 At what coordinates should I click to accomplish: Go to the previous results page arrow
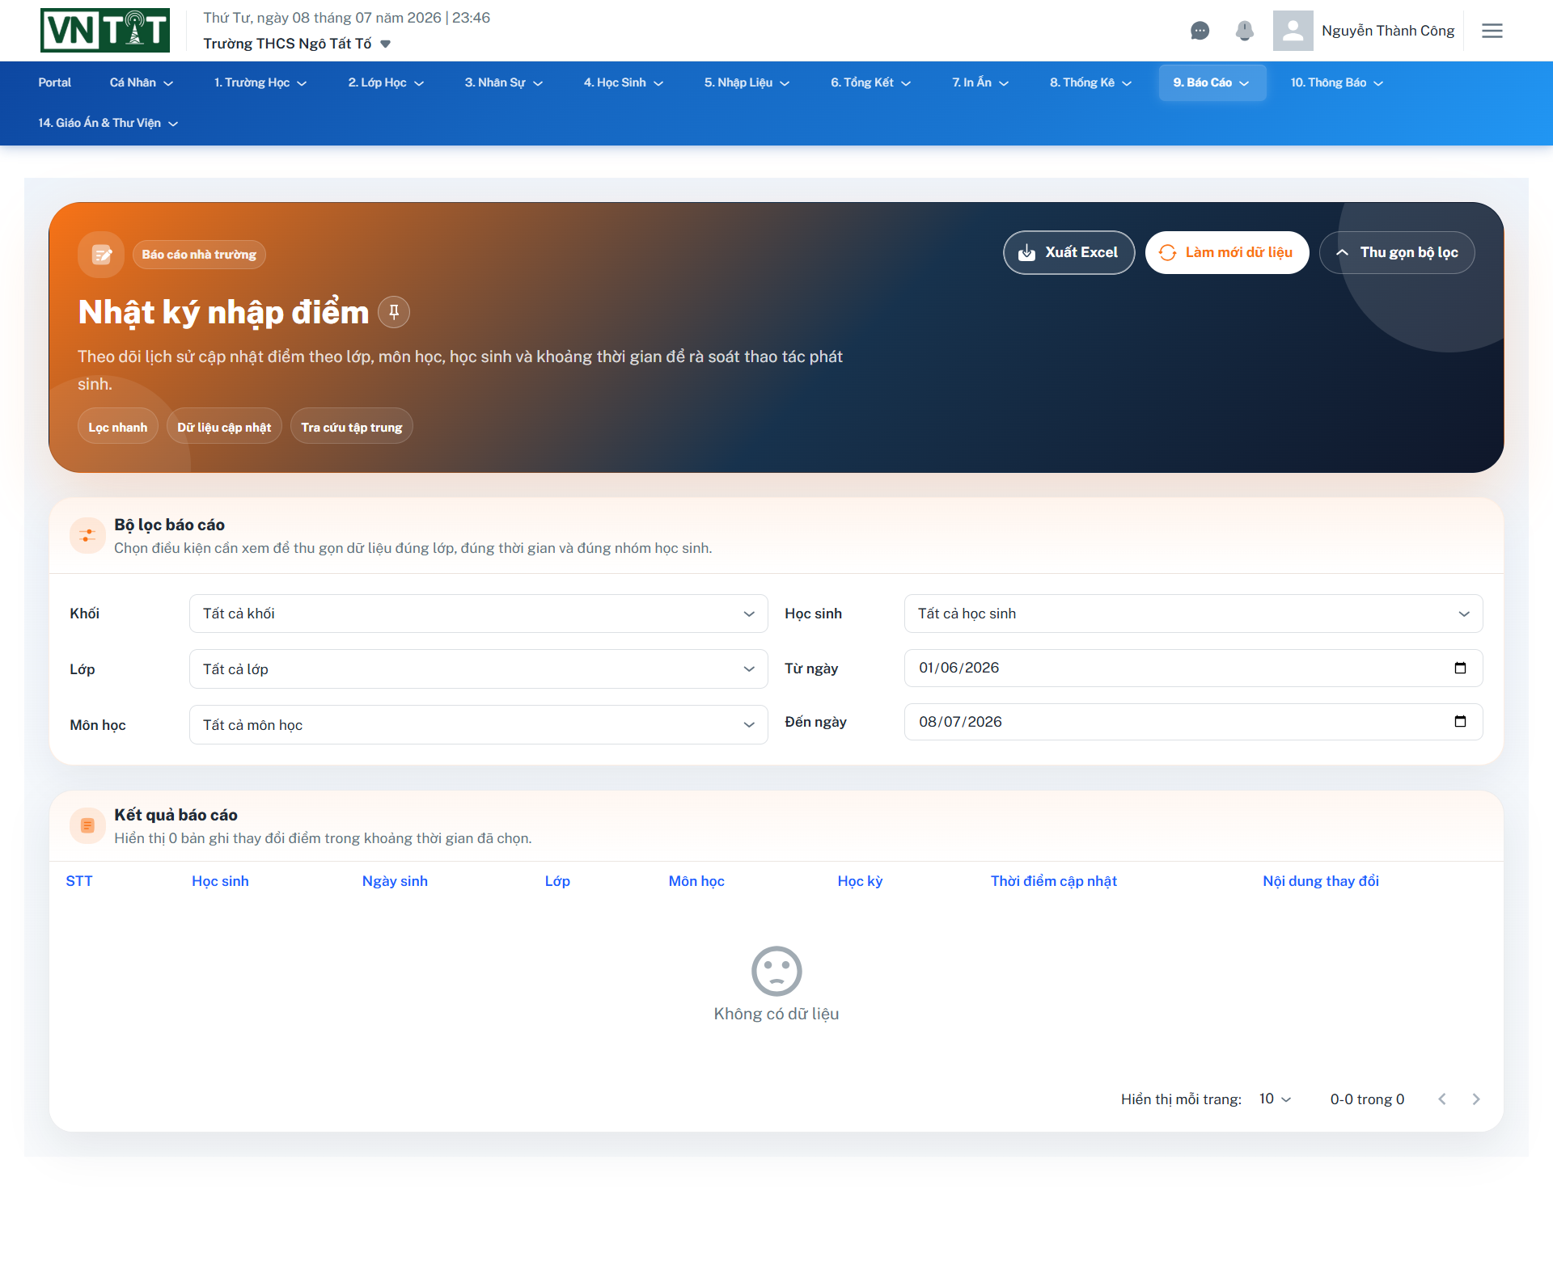pos(1442,1099)
